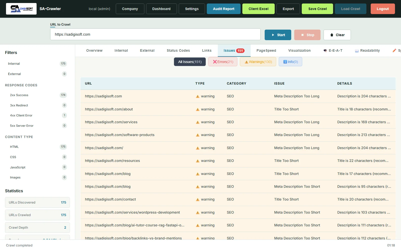The height and width of the screenshot is (251, 401).
Task: Load a saved crawl
Action: (x=351, y=9)
